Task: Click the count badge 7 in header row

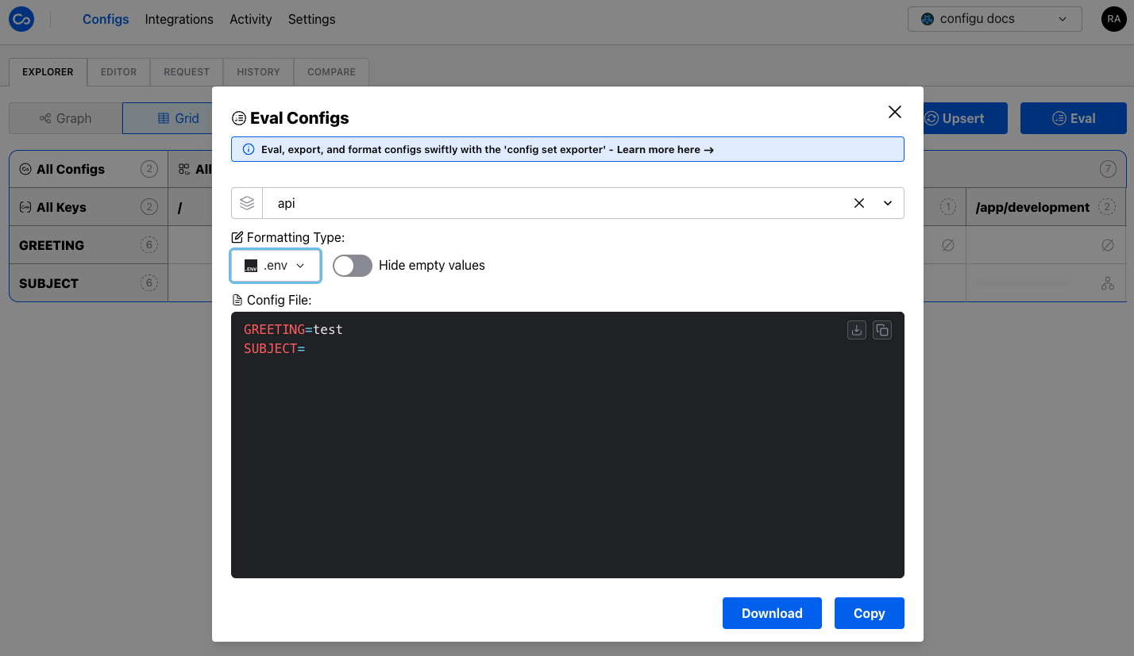Action: [1109, 169]
